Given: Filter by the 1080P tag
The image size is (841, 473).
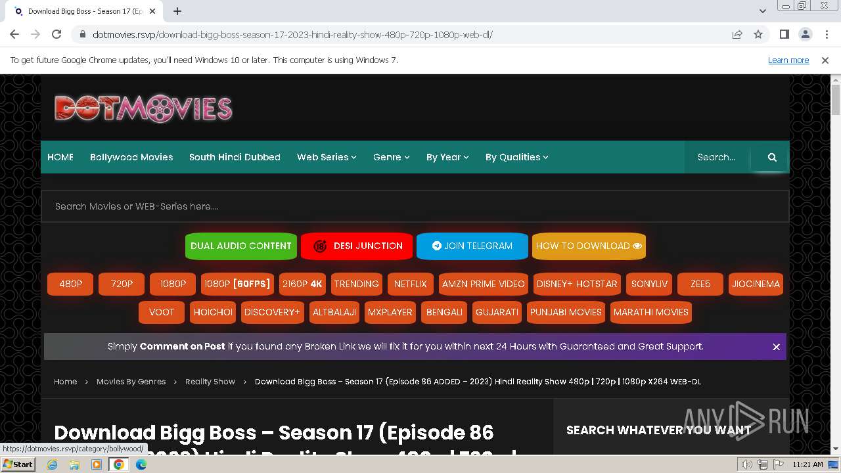Looking at the screenshot, I should (x=173, y=284).
